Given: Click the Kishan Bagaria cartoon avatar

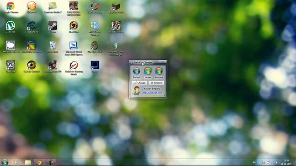Looking at the screenshot, I should coord(136,91).
